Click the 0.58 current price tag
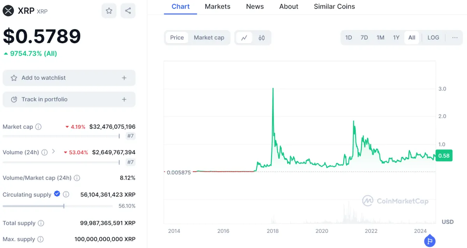The width and height of the screenshot is (467, 248). (x=444, y=156)
